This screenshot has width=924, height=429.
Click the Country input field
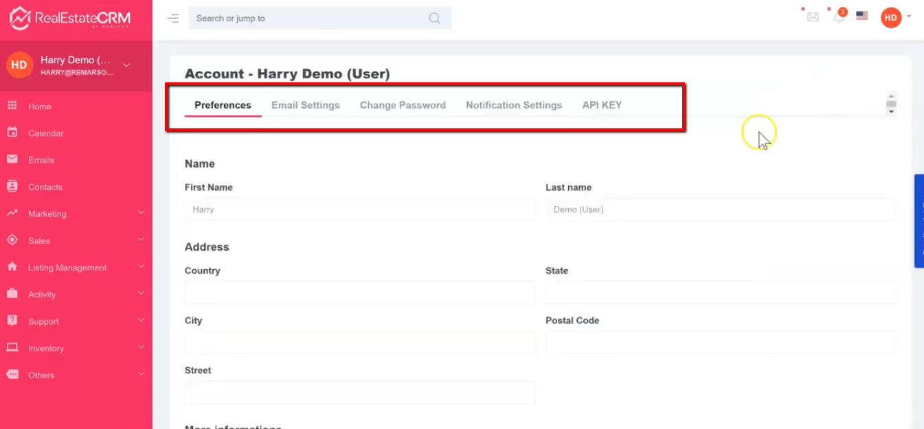pyautogui.click(x=359, y=293)
